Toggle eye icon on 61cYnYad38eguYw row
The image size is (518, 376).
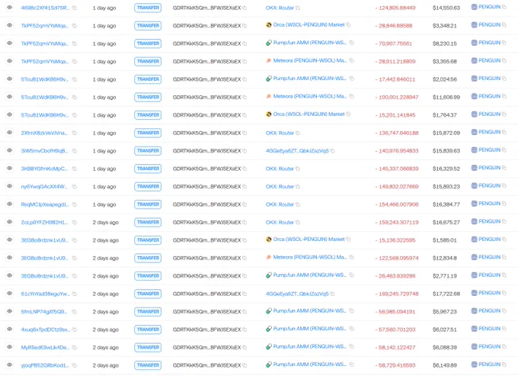(10, 293)
